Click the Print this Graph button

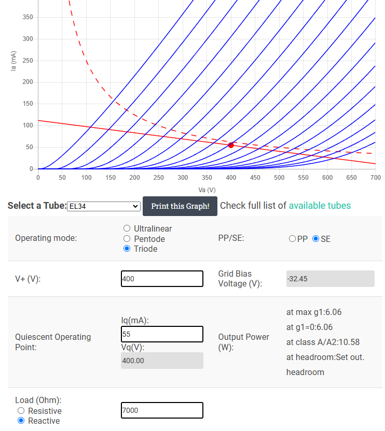(x=180, y=206)
